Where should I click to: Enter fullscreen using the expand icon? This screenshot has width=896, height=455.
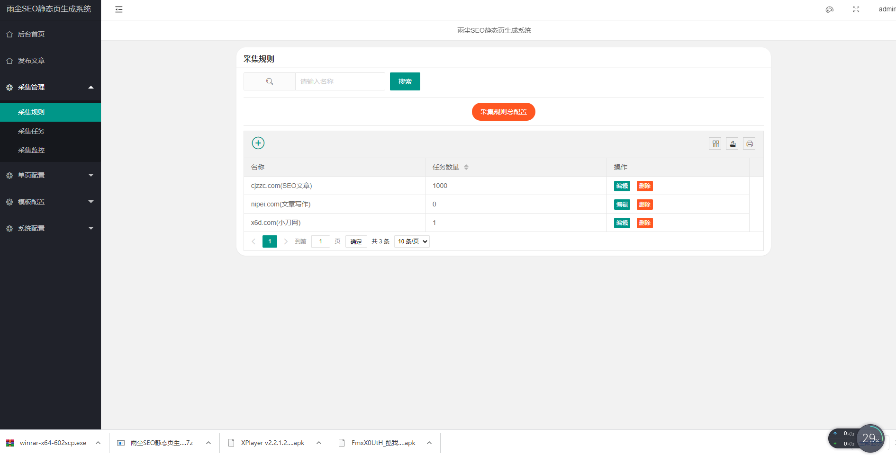(856, 9)
